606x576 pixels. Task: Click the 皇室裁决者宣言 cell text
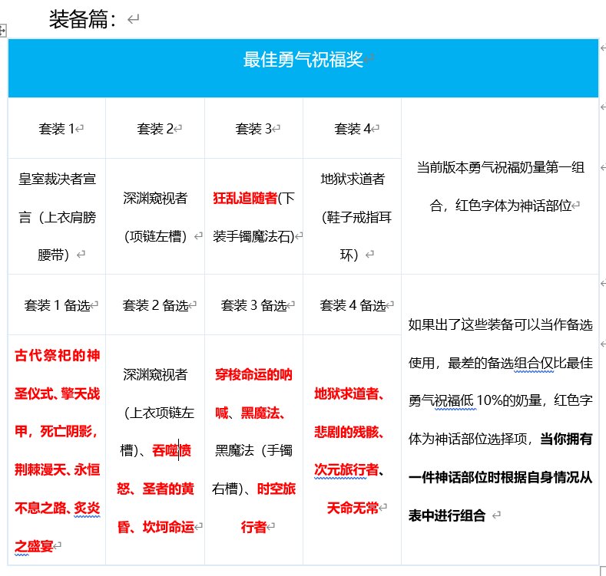pos(56,179)
